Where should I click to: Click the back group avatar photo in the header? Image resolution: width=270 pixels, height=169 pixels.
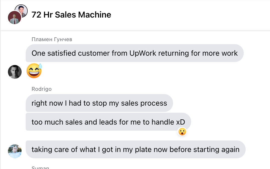21,10
